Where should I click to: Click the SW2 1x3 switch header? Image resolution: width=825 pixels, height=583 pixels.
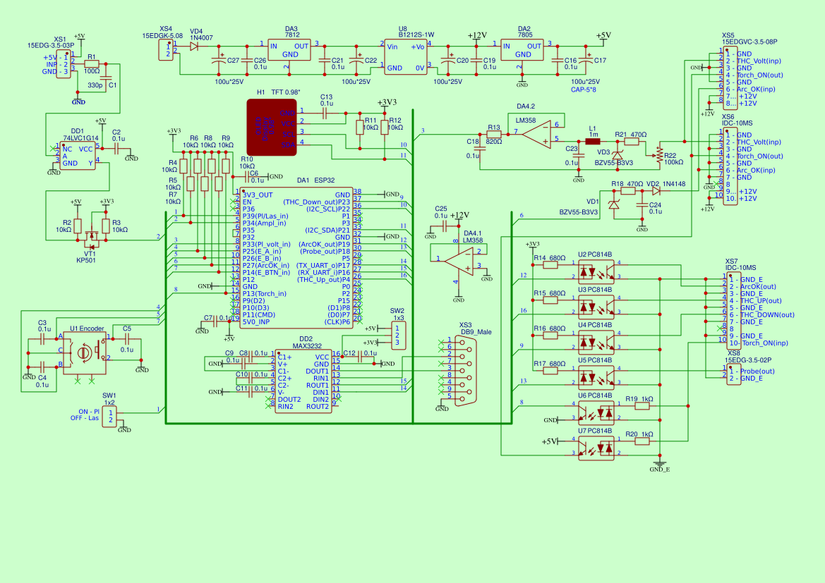(398, 336)
